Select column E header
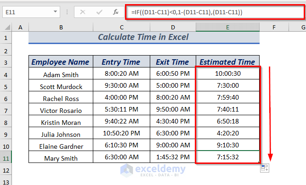Image resolution: width=306 pixels, height=185 pixels. 227,27
